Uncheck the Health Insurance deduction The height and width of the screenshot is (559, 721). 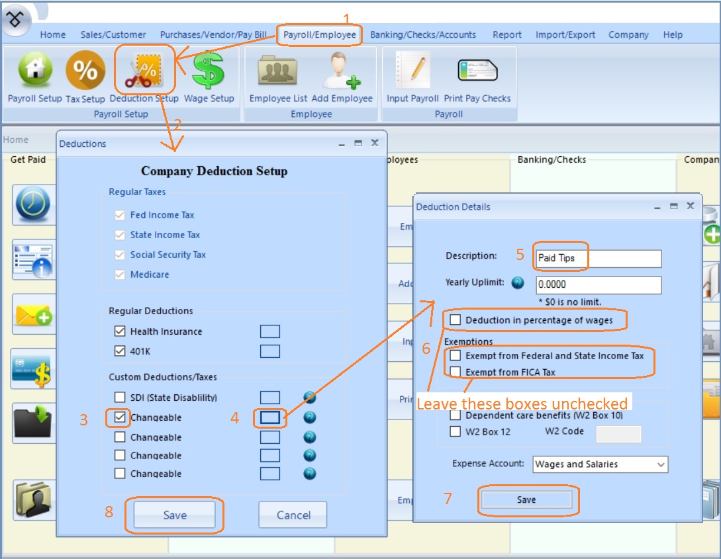(x=120, y=331)
